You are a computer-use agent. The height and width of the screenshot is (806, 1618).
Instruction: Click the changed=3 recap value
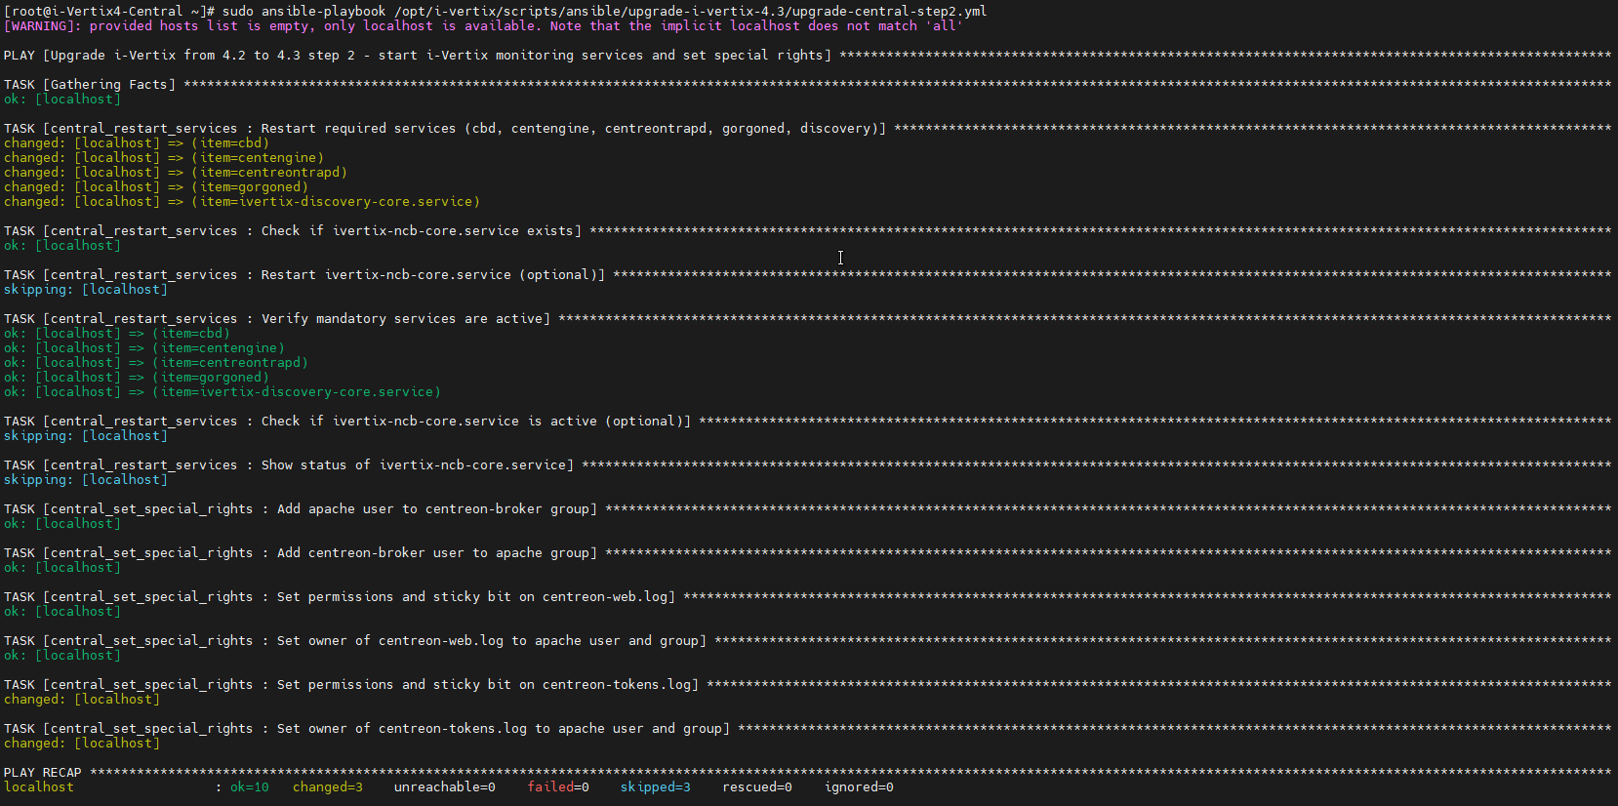[328, 787]
